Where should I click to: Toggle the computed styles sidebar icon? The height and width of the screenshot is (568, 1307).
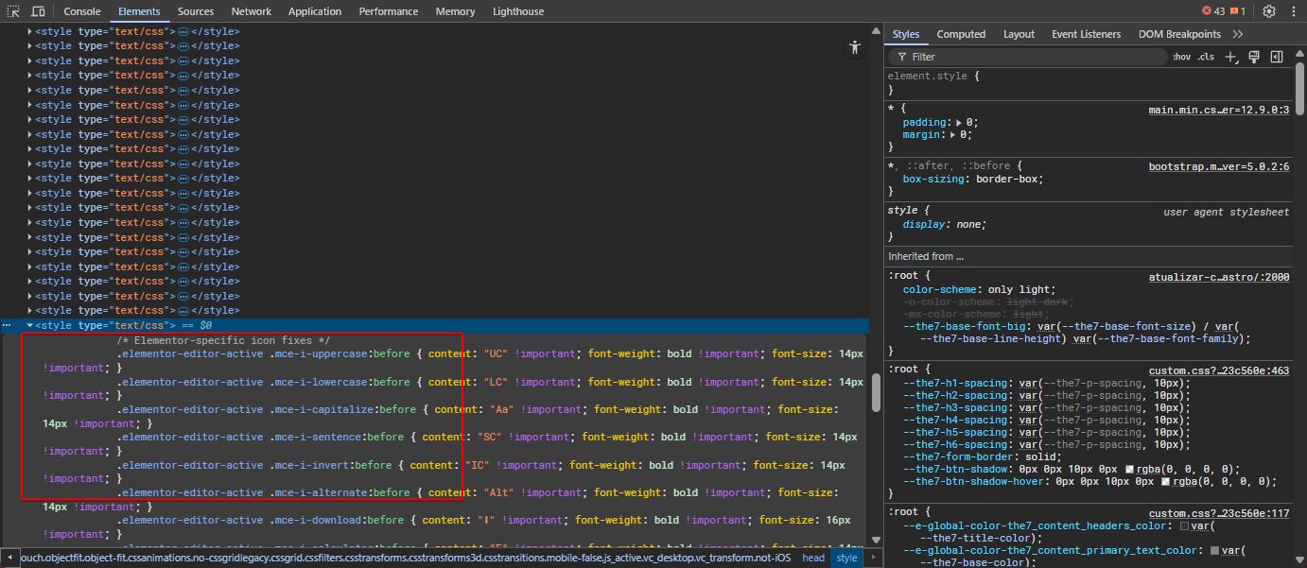point(1277,57)
